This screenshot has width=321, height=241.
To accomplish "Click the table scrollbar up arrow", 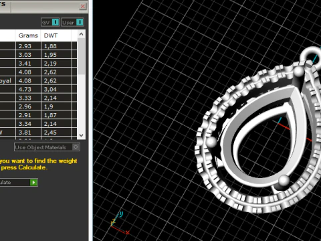I will 81,34.
